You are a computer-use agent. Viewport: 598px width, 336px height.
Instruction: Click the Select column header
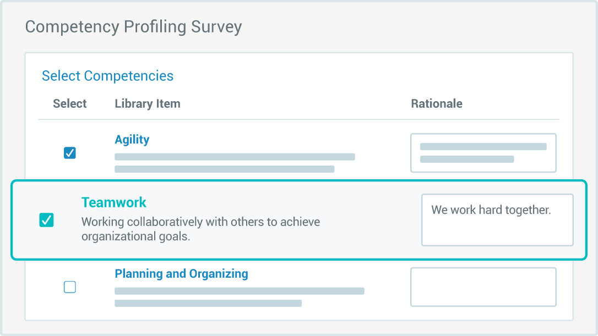point(69,103)
